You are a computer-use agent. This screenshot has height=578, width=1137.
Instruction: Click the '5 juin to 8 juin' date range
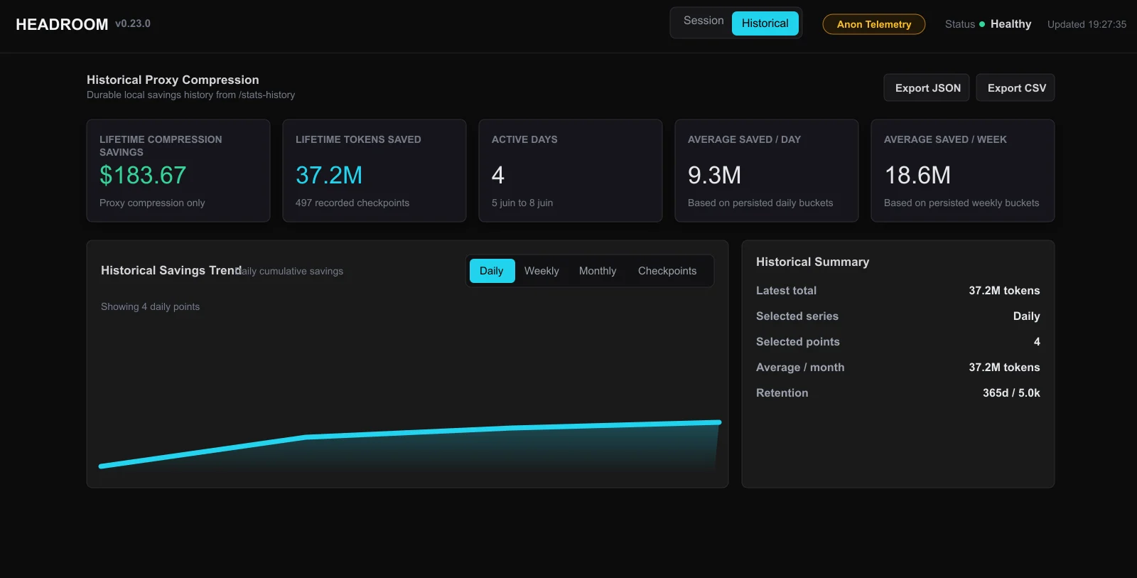(x=522, y=203)
